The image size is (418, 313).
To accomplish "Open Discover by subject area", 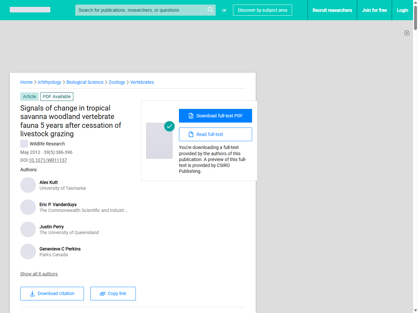I will pos(263,10).
